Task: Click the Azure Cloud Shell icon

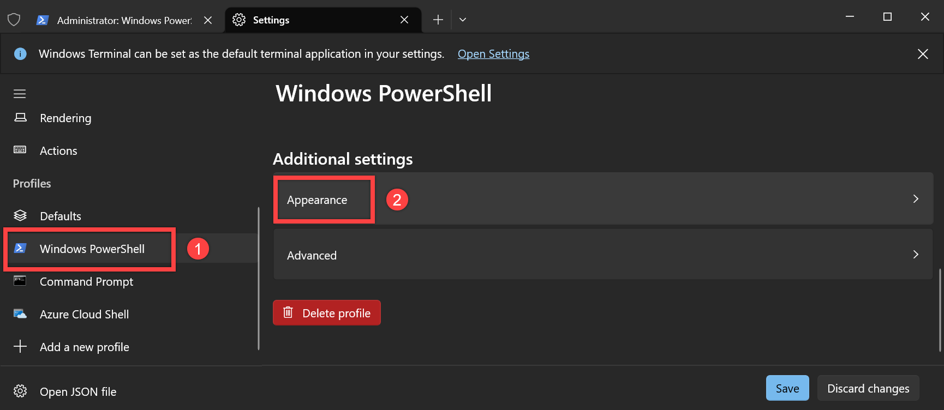Action: pyautogui.click(x=20, y=313)
